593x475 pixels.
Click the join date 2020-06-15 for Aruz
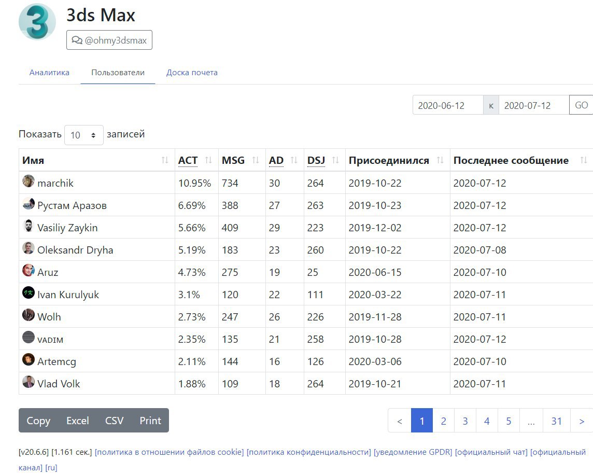(375, 273)
